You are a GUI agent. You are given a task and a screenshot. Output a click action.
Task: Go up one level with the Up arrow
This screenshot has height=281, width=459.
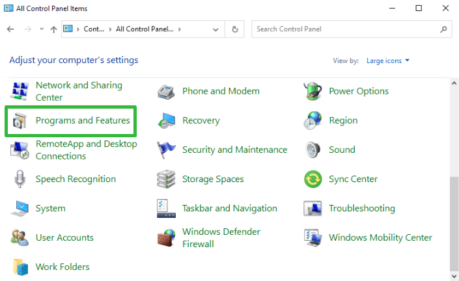coord(53,29)
